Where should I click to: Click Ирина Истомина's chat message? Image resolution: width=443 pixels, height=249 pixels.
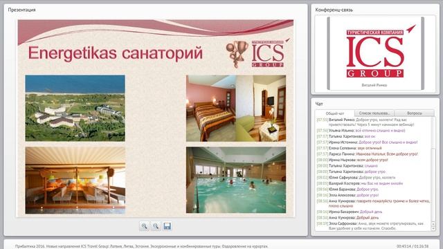(367, 142)
